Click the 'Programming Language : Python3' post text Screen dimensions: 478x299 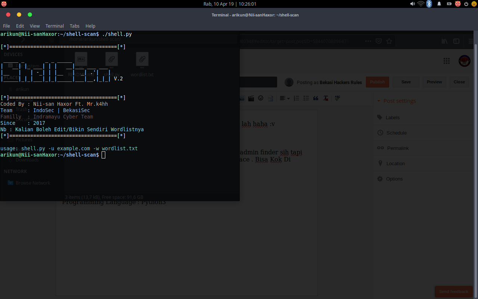click(x=114, y=202)
